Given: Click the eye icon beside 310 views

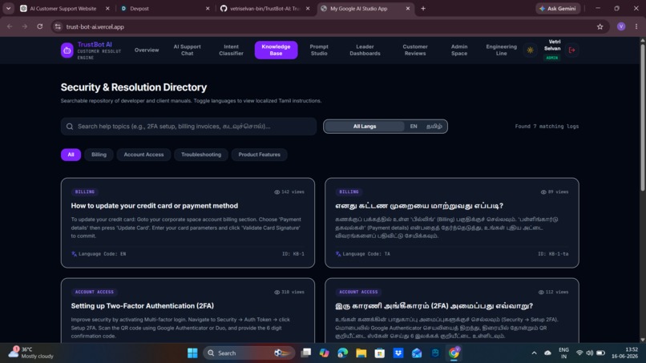Looking at the screenshot, I should [x=277, y=292].
